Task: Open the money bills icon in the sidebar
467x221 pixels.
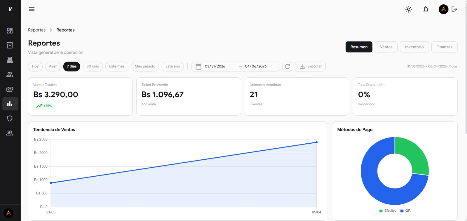Action: point(10,89)
